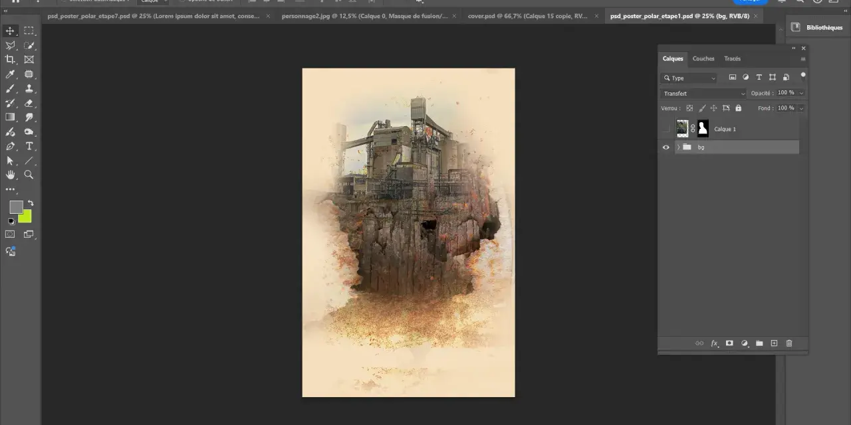Switch to the Tracés tab
851x425 pixels.
click(733, 58)
